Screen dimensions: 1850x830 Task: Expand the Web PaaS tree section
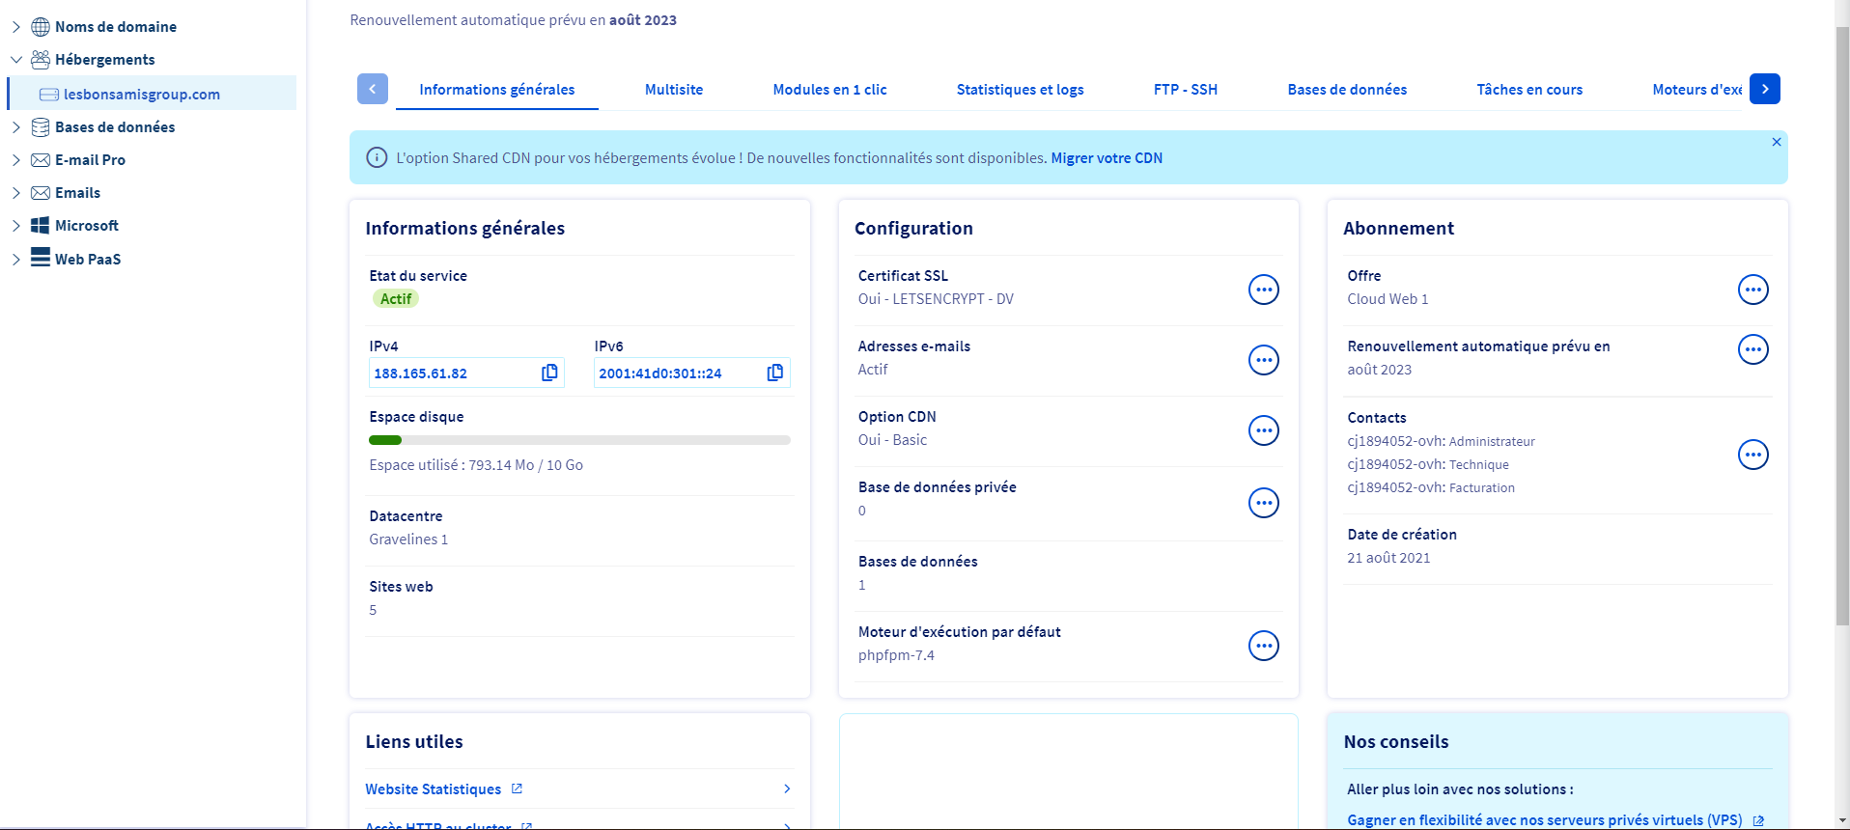tap(16, 260)
